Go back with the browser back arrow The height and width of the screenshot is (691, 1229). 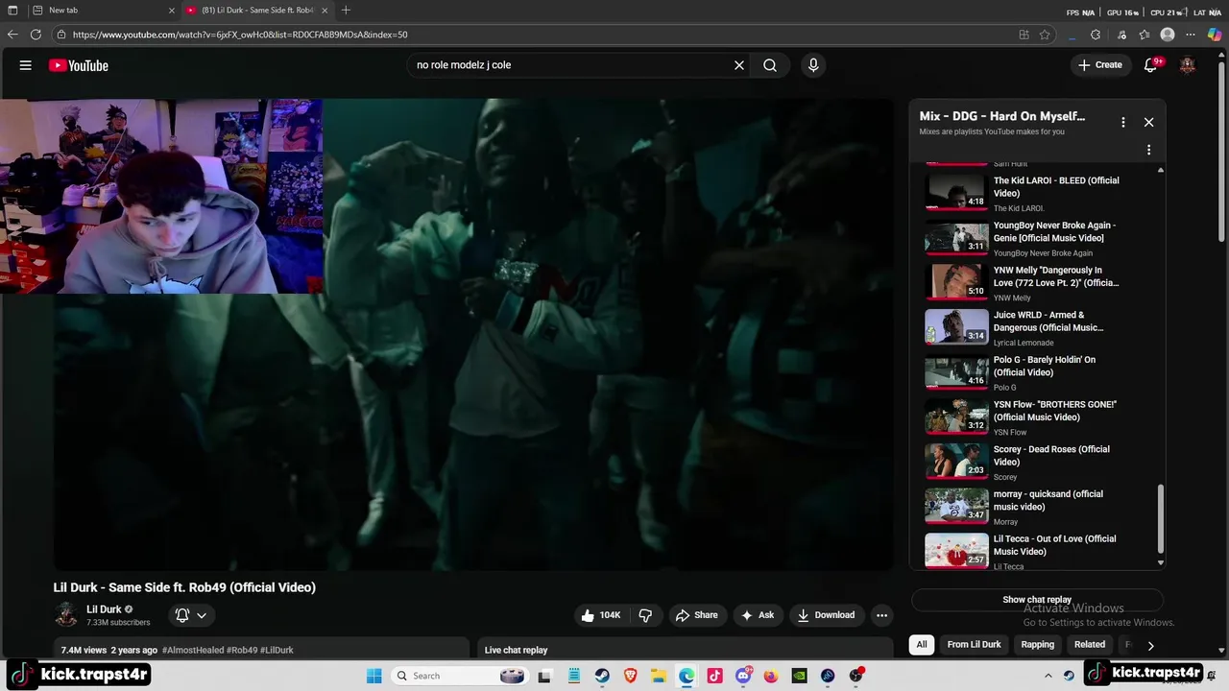point(12,35)
